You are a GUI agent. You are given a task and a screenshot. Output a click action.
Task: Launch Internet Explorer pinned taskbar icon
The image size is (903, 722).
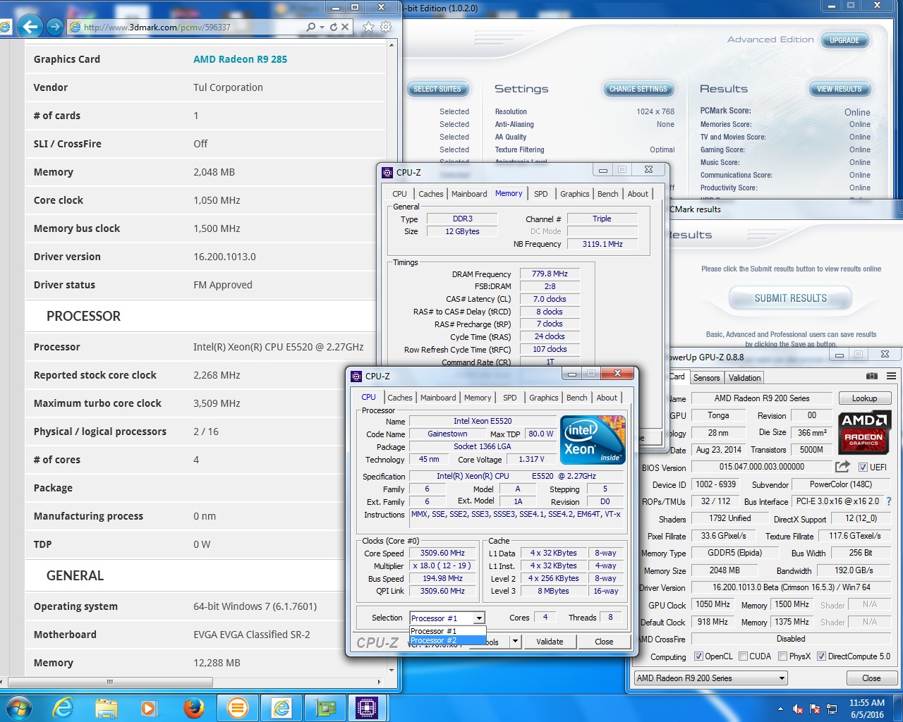63,707
